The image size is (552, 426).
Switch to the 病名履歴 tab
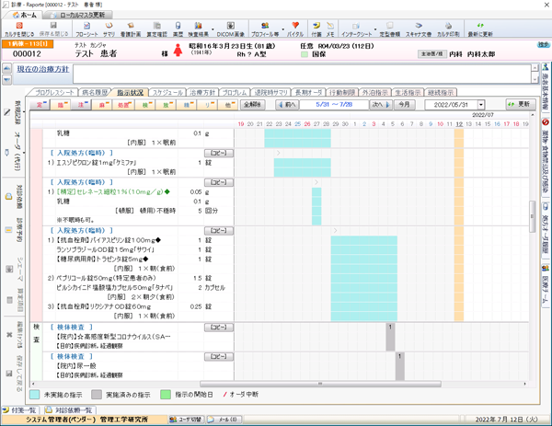[95, 93]
